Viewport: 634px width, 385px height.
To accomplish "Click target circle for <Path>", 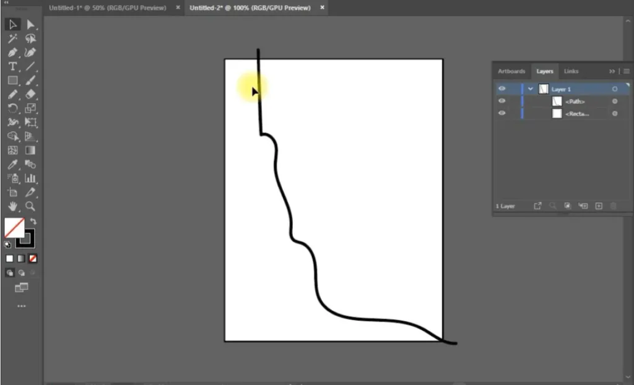I will click(615, 101).
